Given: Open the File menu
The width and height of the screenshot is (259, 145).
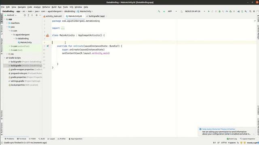Looking at the screenshot, I should (x=3, y=7).
